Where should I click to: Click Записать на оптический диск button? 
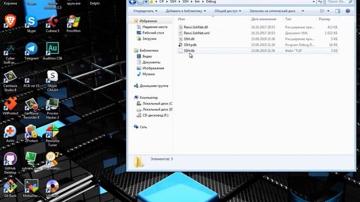click(x=272, y=11)
